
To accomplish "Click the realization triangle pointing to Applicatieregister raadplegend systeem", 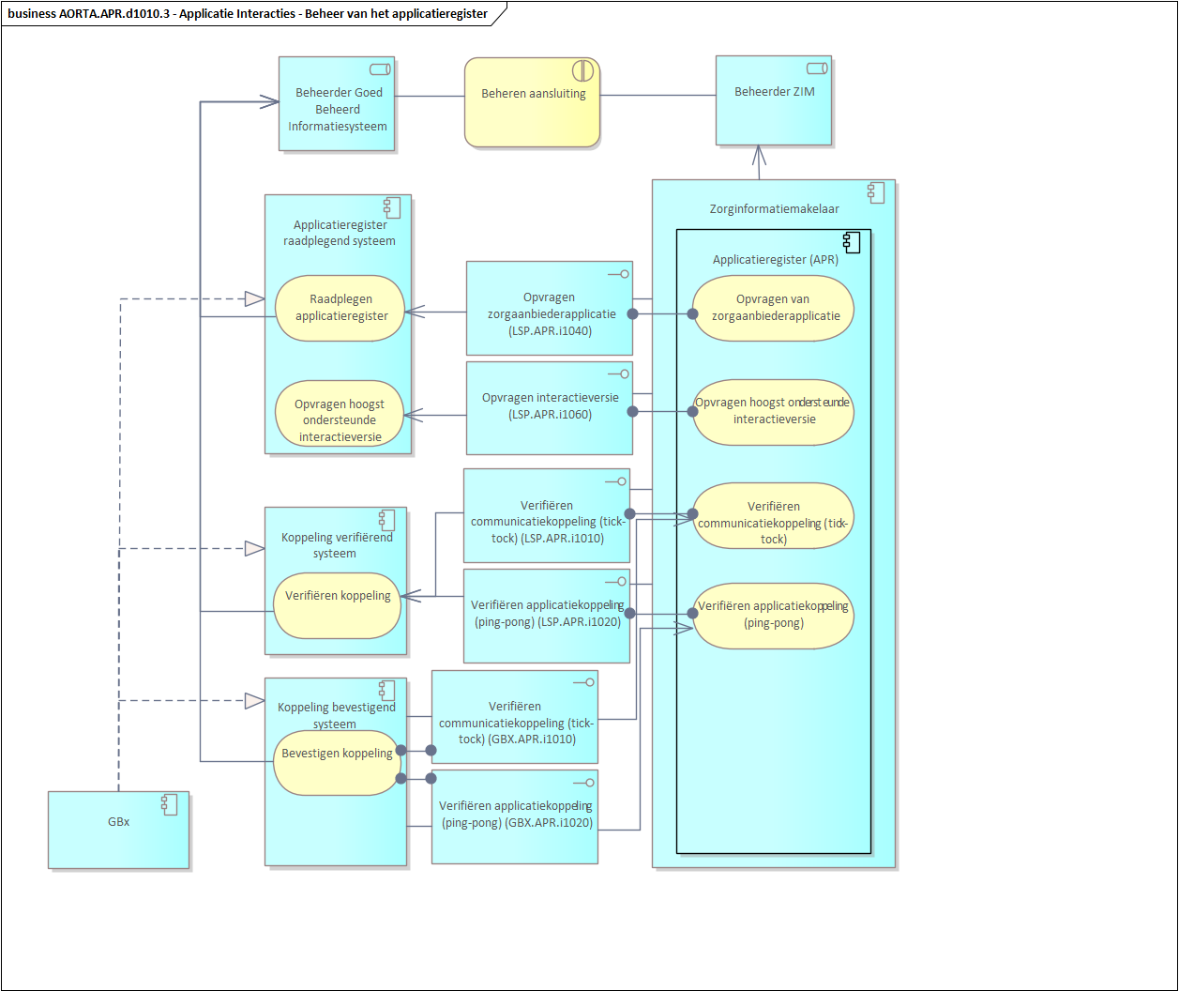I will [253, 298].
